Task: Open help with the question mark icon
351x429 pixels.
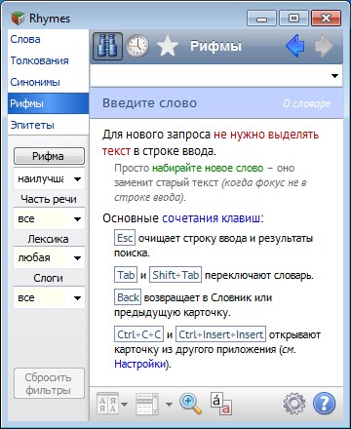Action: (x=324, y=404)
